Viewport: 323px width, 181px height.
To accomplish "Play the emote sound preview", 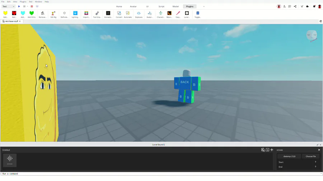I will 319,150.
